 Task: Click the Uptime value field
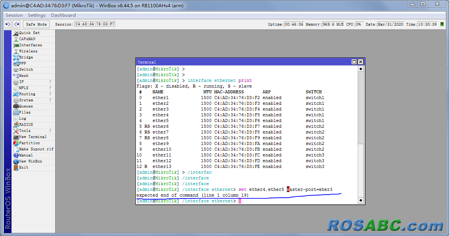294,24
